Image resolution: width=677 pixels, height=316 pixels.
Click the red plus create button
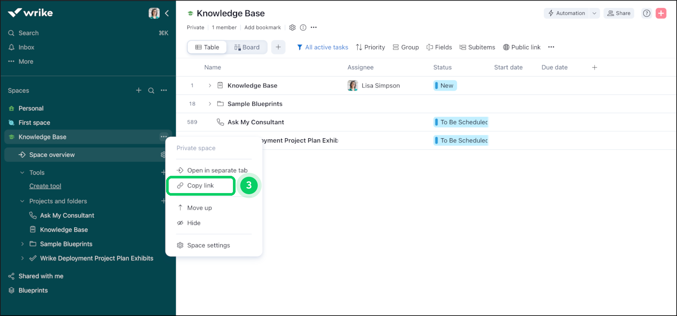pyautogui.click(x=661, y=13)
